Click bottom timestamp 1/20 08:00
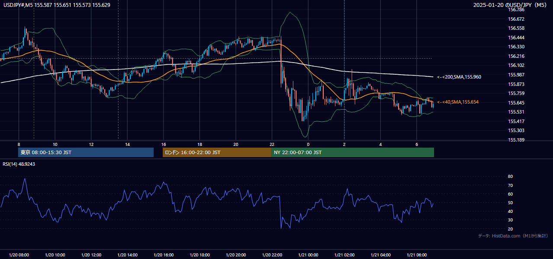The image size is (553, 259). [x=19, y=255]
